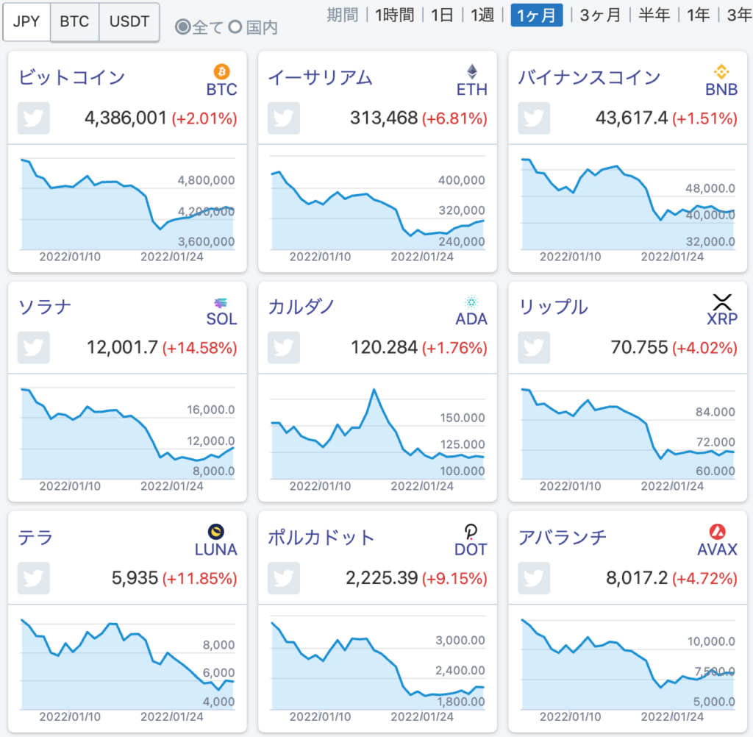Switch to the BTC currency tab

click(74, 22)
